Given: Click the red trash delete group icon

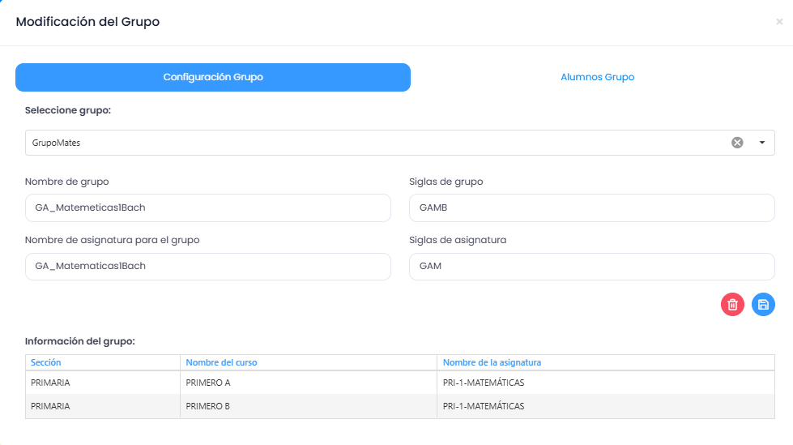Looking at the screenshot, I should click(732, 305).
